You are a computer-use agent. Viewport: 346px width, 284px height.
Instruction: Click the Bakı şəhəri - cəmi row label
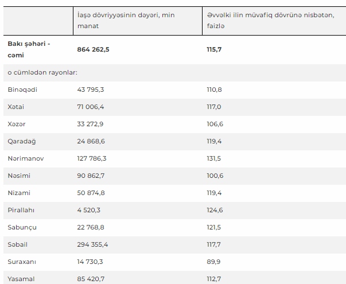(29, 49)
